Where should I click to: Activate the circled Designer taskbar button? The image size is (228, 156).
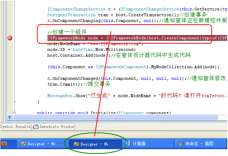pos(95,144)
